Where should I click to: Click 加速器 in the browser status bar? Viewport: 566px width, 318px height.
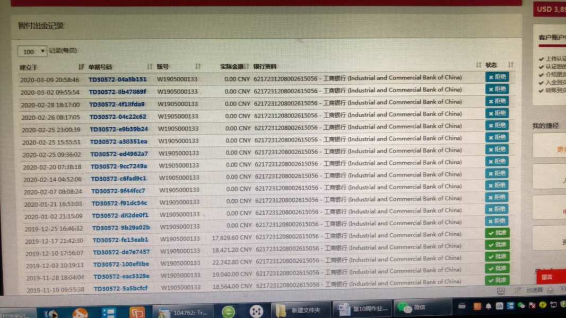point(534,290)
